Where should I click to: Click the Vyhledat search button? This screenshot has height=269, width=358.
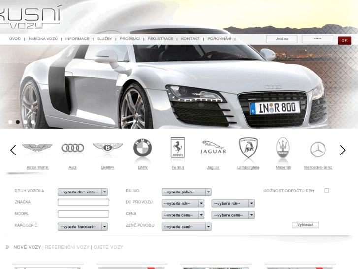[x=305, y=225]
